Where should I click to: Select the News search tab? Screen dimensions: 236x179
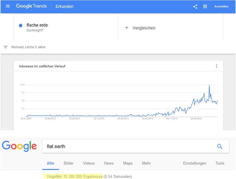pyautogui.click(x=109, y=163)
